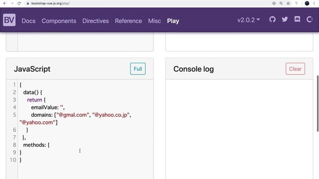Click the emailValue line in editor
This screenshot has height=179, width=319.
(x=48, y=107)
